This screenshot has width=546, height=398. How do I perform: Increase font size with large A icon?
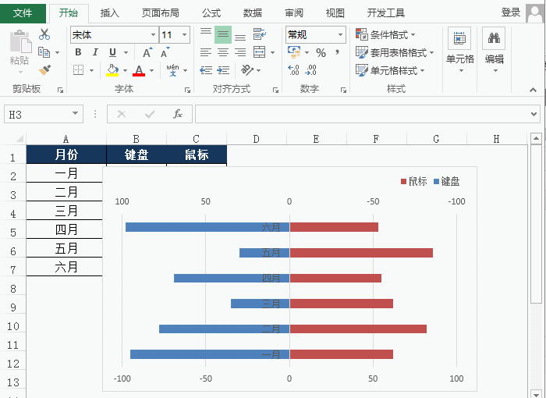[x=147, y=52]
